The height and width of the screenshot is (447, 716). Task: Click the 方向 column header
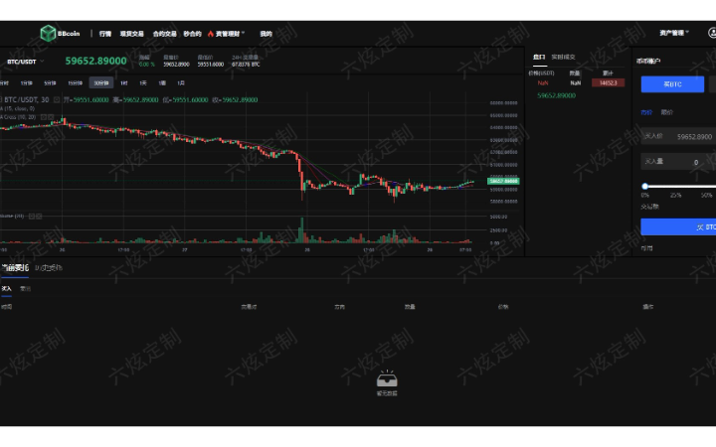point(339,307)
